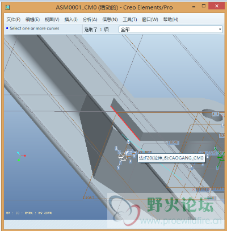Open the 文件(F) menu
This screenshot has width=227, height=231.
pyautogui.click(x=14, y=19)
